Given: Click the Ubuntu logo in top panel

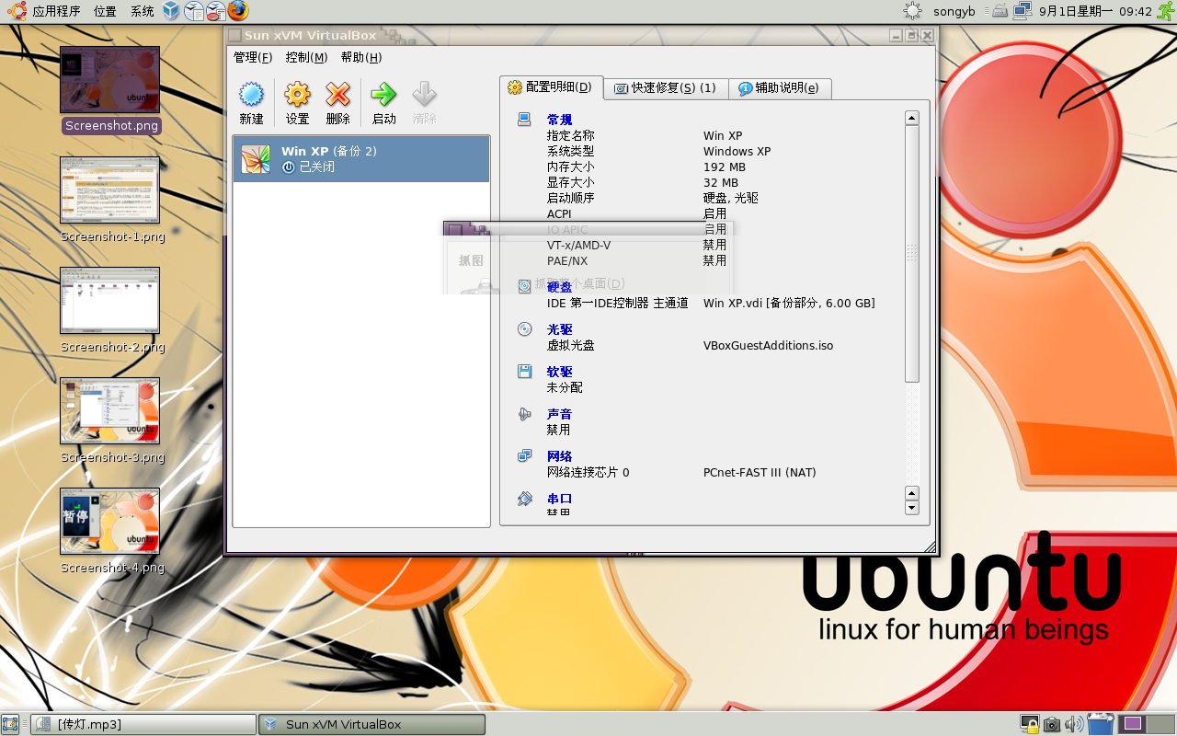Looking at the screenshot, I should (16, 11).
